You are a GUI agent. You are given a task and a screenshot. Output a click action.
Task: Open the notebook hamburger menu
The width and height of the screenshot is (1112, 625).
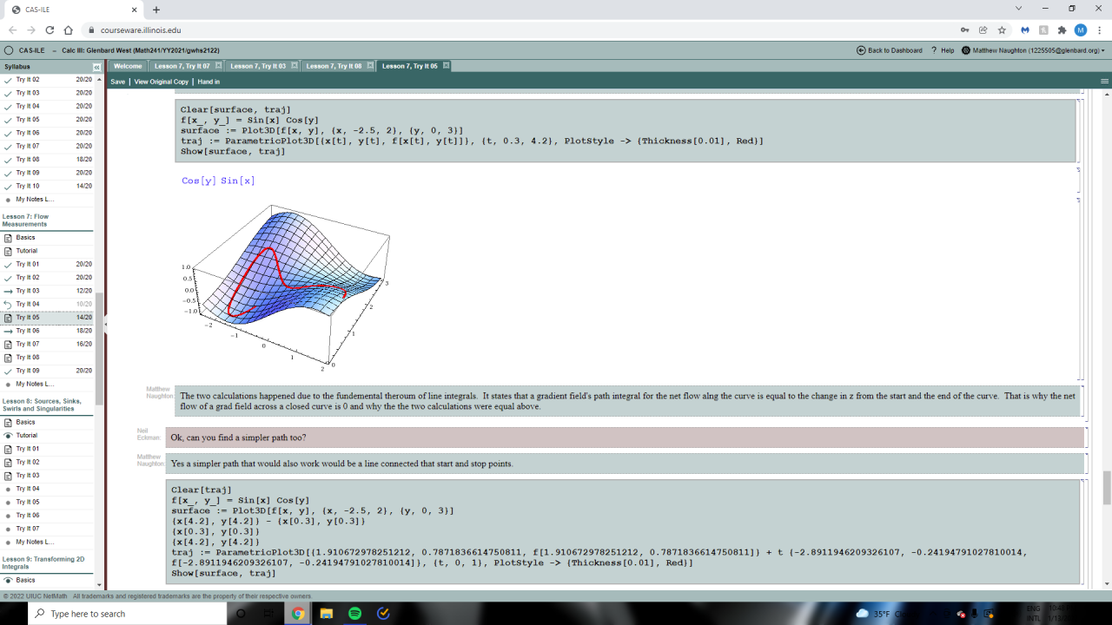1105,82
